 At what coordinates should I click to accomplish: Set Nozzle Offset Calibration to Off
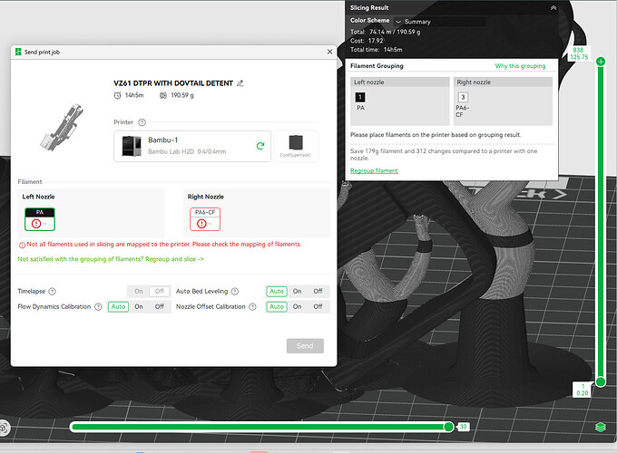point(318,307)
